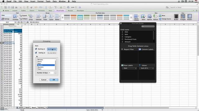Click the Blanks icon
Viewport: 199px width, 111px height.
point(57,16)
